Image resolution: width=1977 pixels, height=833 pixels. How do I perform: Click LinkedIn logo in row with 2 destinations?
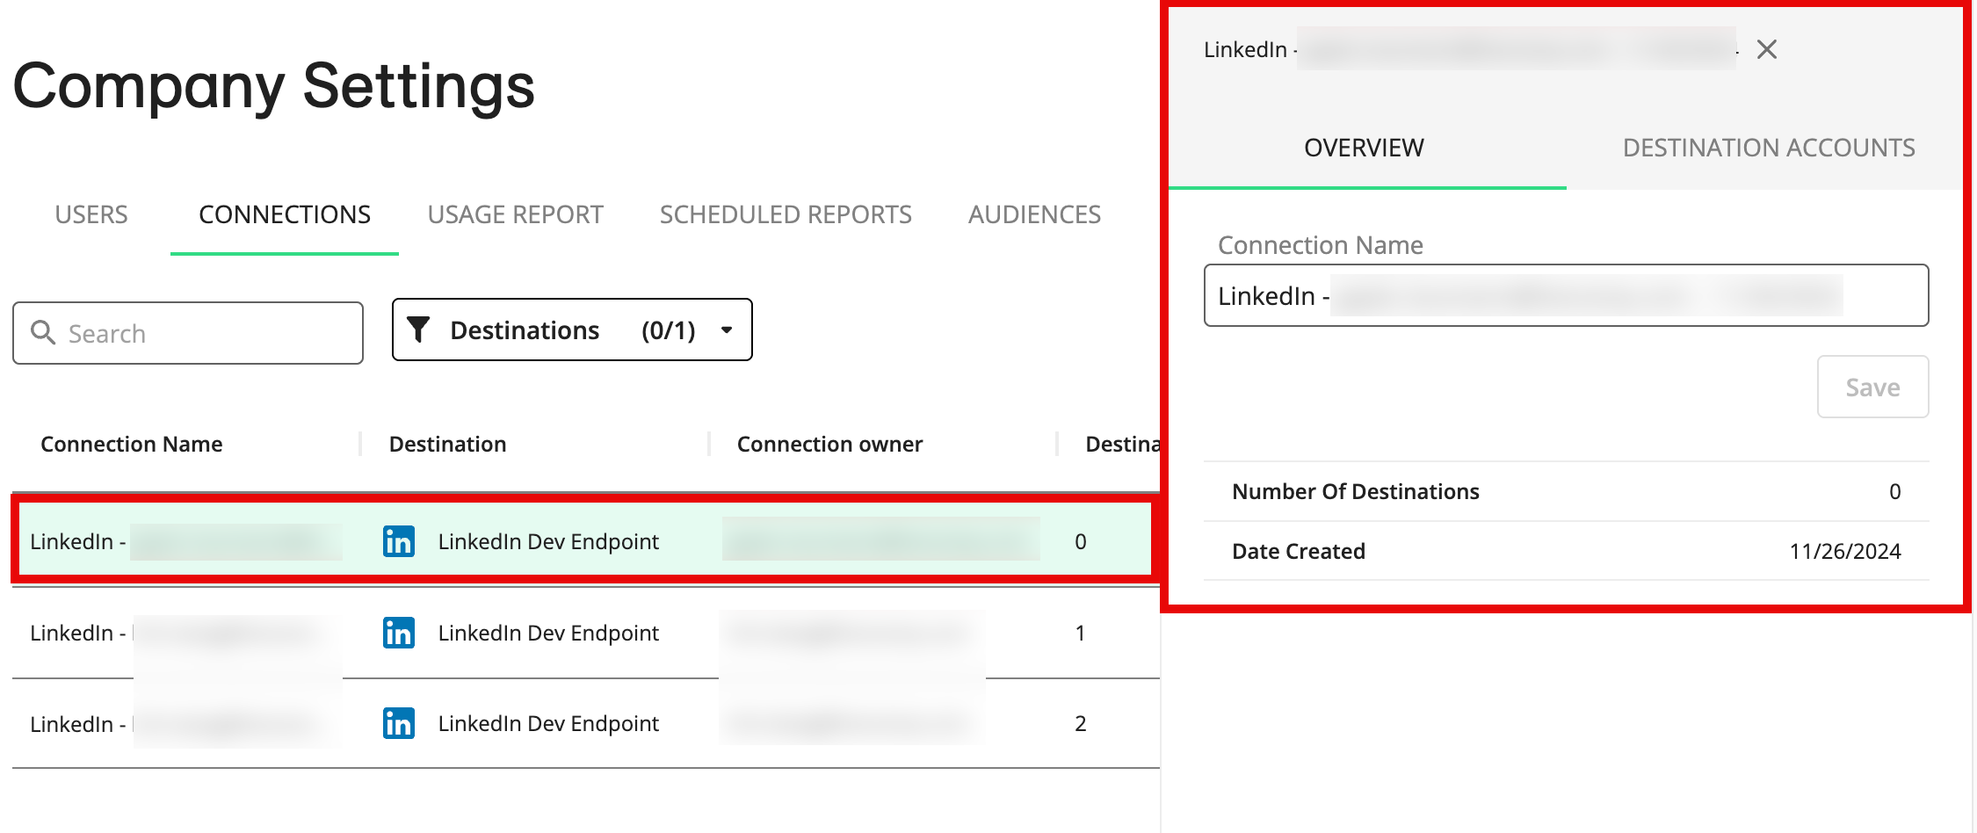(x=398, y=723)
